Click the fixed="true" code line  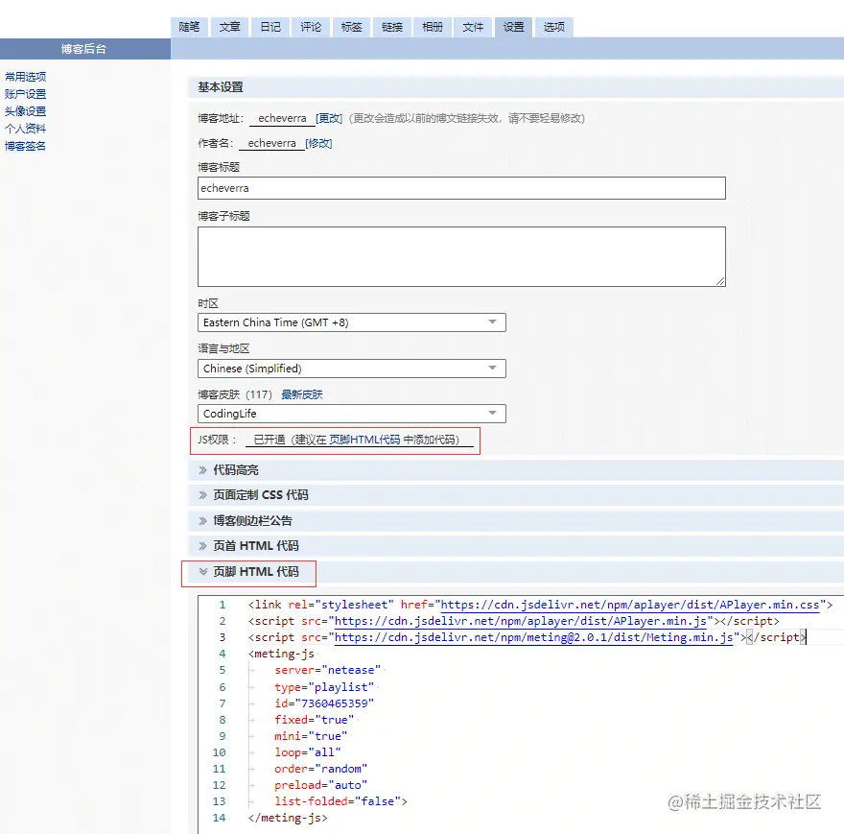(x=315, y=720)
